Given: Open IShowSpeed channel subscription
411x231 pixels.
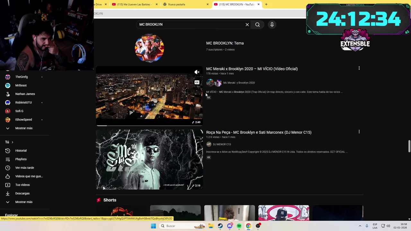Looking at the screenshot, I should click(24, 120).
